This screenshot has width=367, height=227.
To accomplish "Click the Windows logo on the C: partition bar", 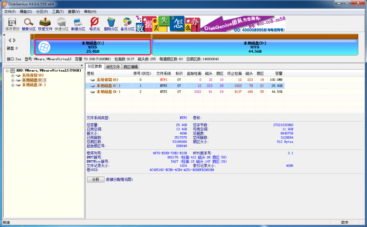I will point(44,47).
